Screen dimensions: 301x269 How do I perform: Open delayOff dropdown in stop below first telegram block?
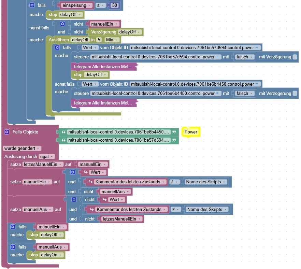(x=96, y=75)
